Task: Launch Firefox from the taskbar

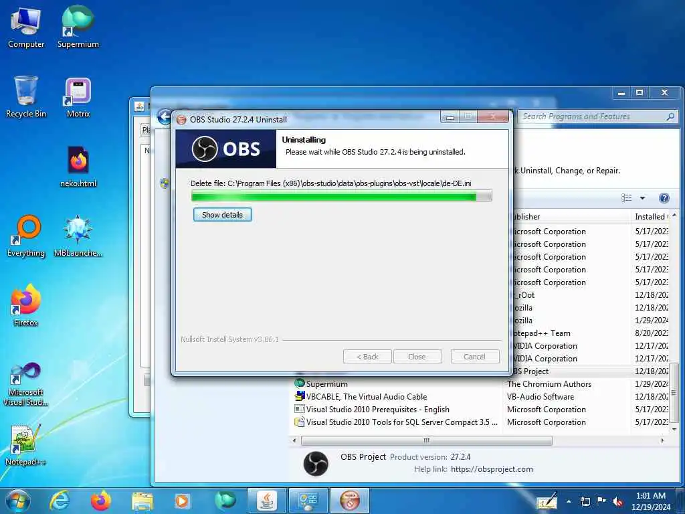Action: (100, 501)
